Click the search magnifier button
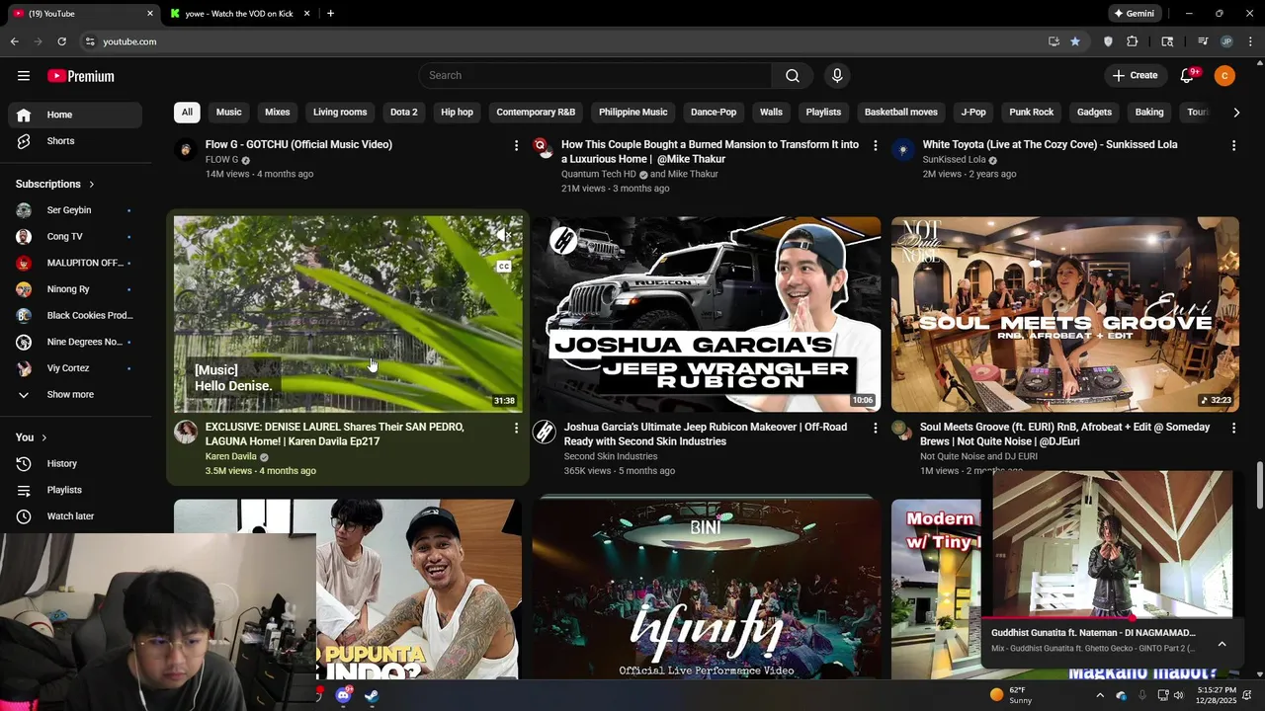Image resolution: width=1265 pixels, height=711 pixels. (793, 76)
